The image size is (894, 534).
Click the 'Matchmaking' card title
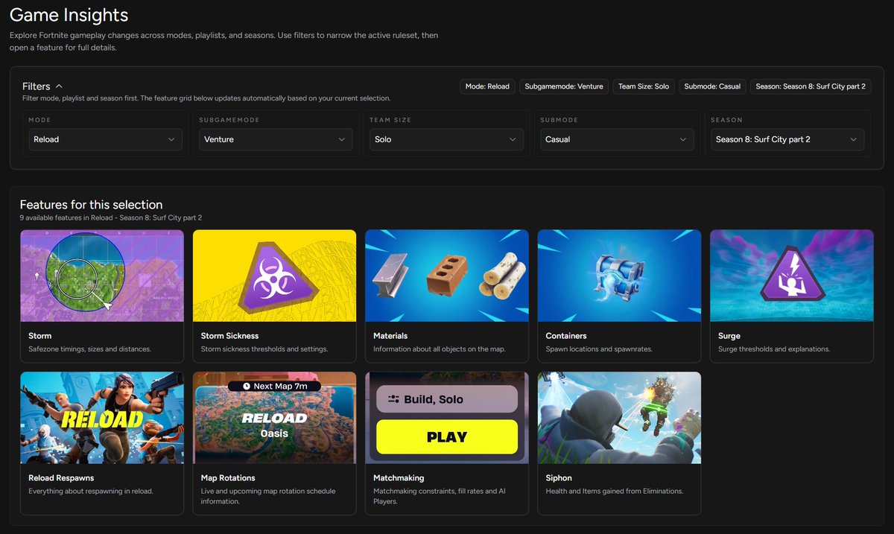pos(397,478)
